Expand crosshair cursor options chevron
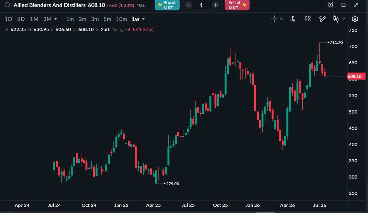This screenshot has width=368, height=213. (281, 19)
